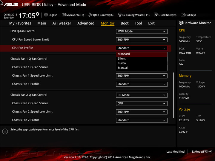Show Hot Keys question mark icon
215x161 pixels.
click(x=183, y=15)
